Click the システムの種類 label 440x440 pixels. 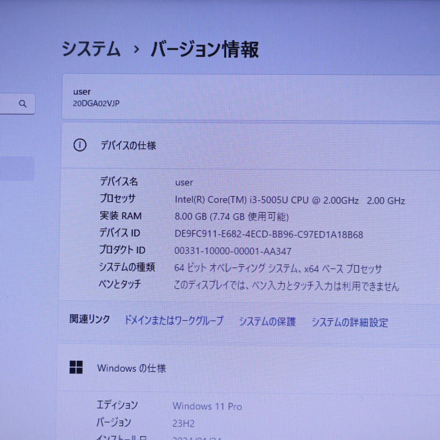pos(127,267)
